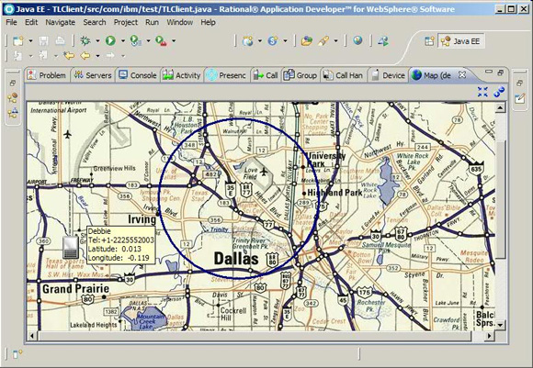
Task: Click the left sidebar hierarchy icon
Action: pos(13,113)
